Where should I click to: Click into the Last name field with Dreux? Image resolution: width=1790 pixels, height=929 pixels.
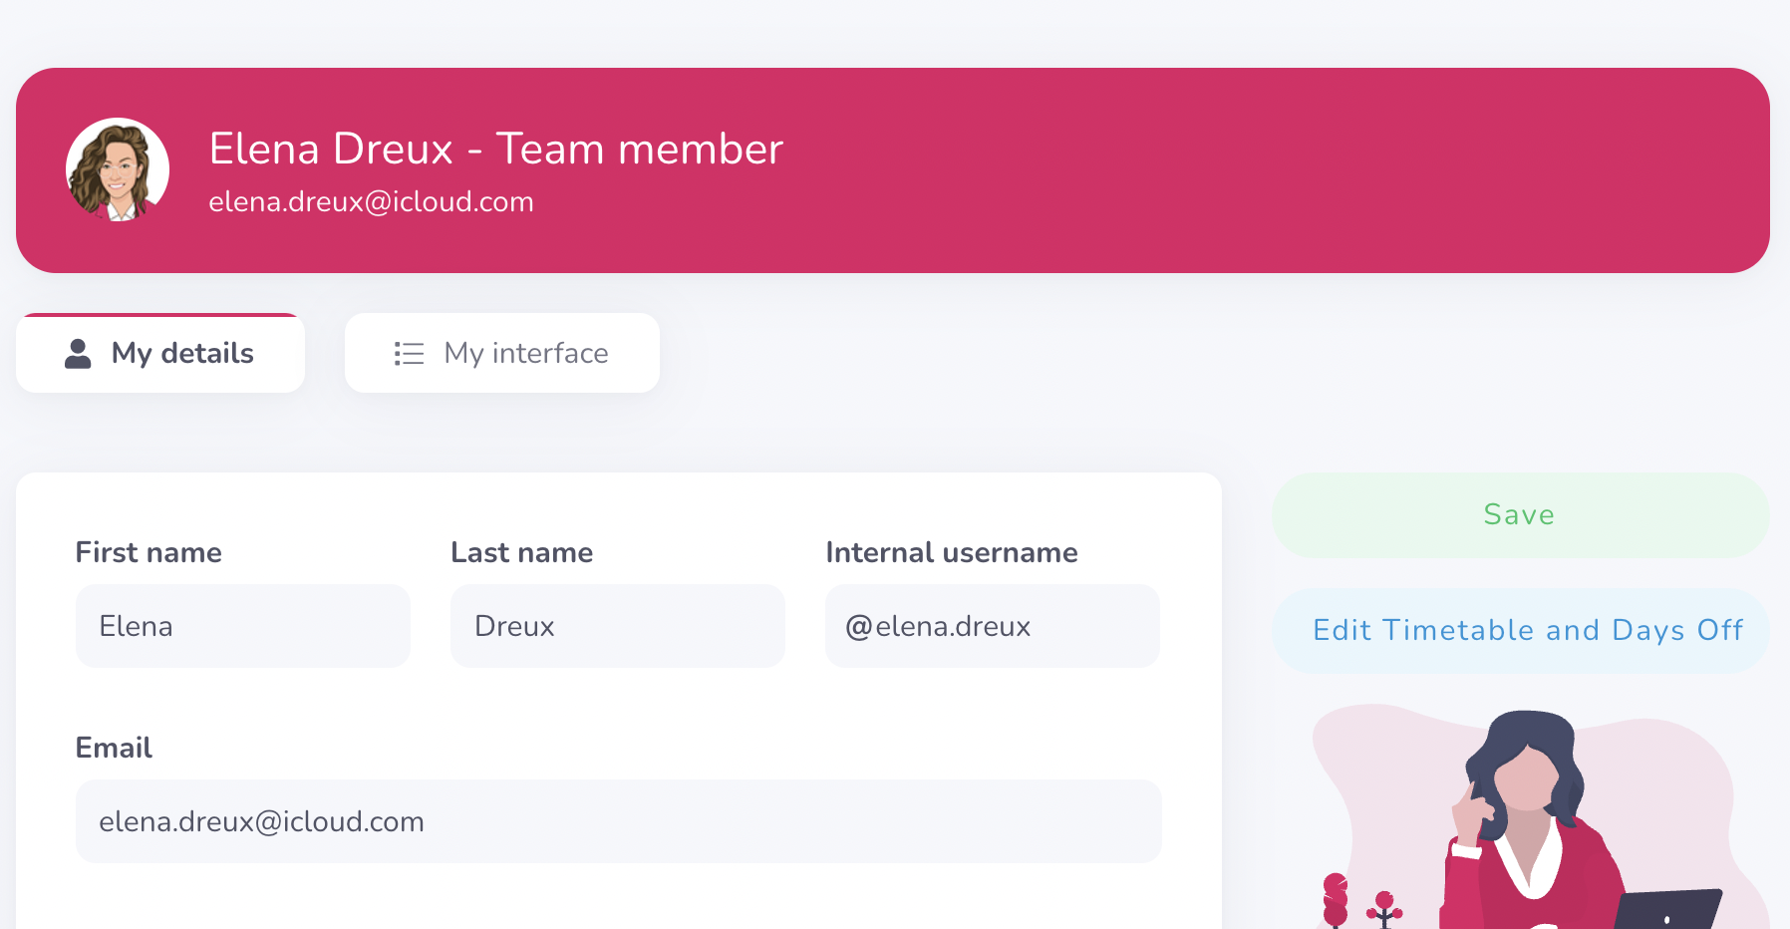(617, 626)
